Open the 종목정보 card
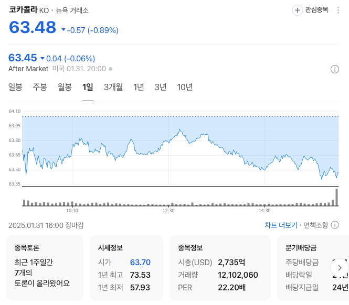 [x=220, y=268]
